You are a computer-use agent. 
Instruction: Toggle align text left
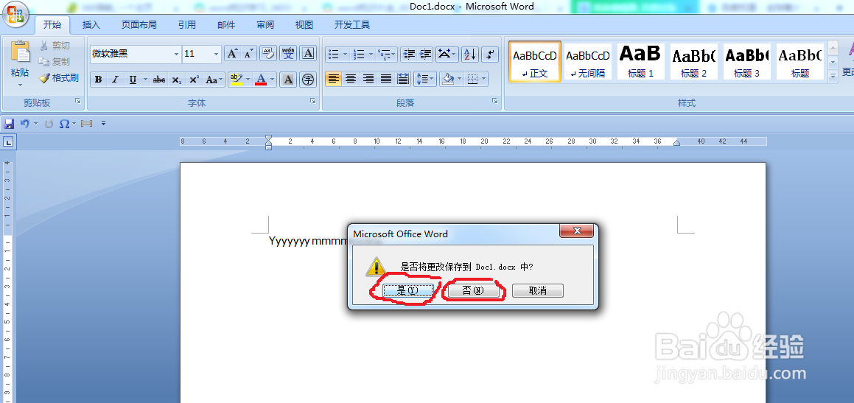pyautogui.click(x=334, y=80)
